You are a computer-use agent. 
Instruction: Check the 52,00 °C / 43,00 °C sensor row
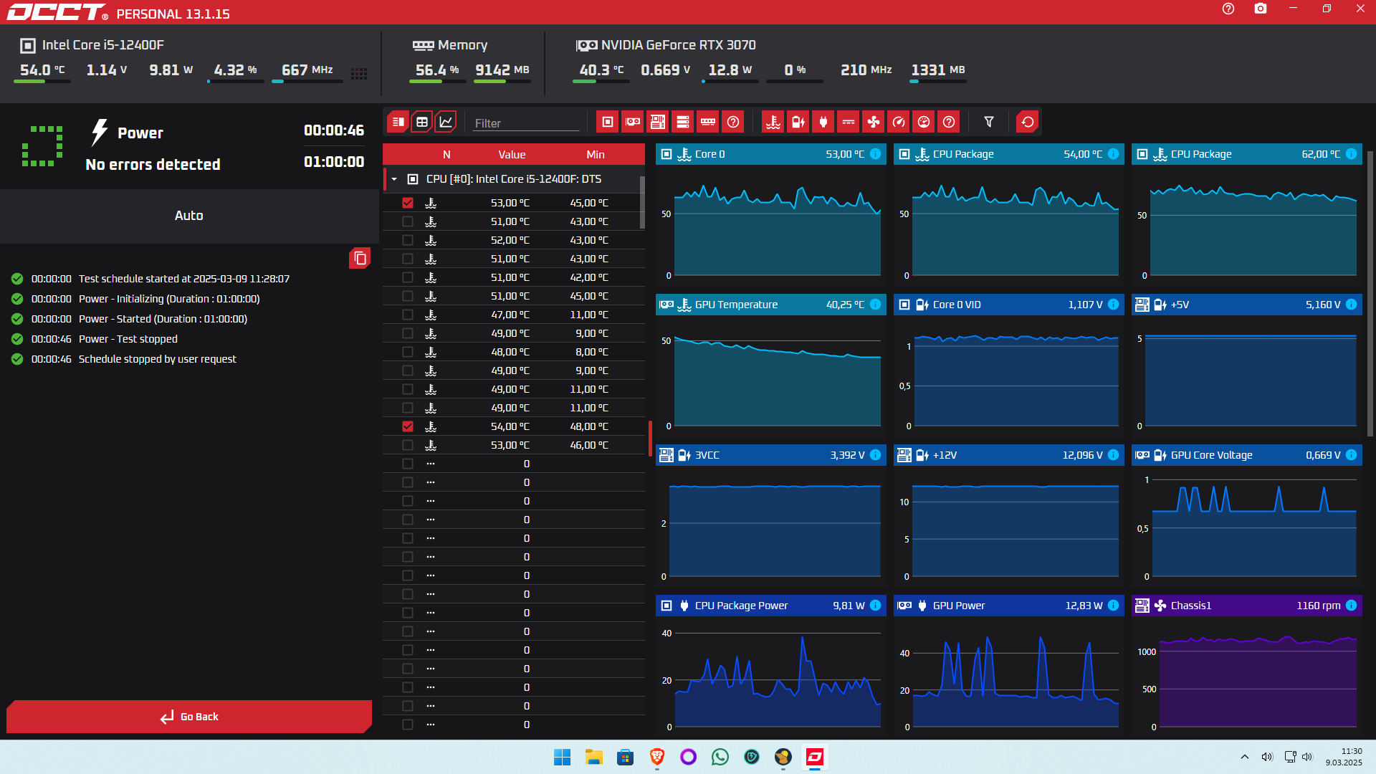(408, 240)
